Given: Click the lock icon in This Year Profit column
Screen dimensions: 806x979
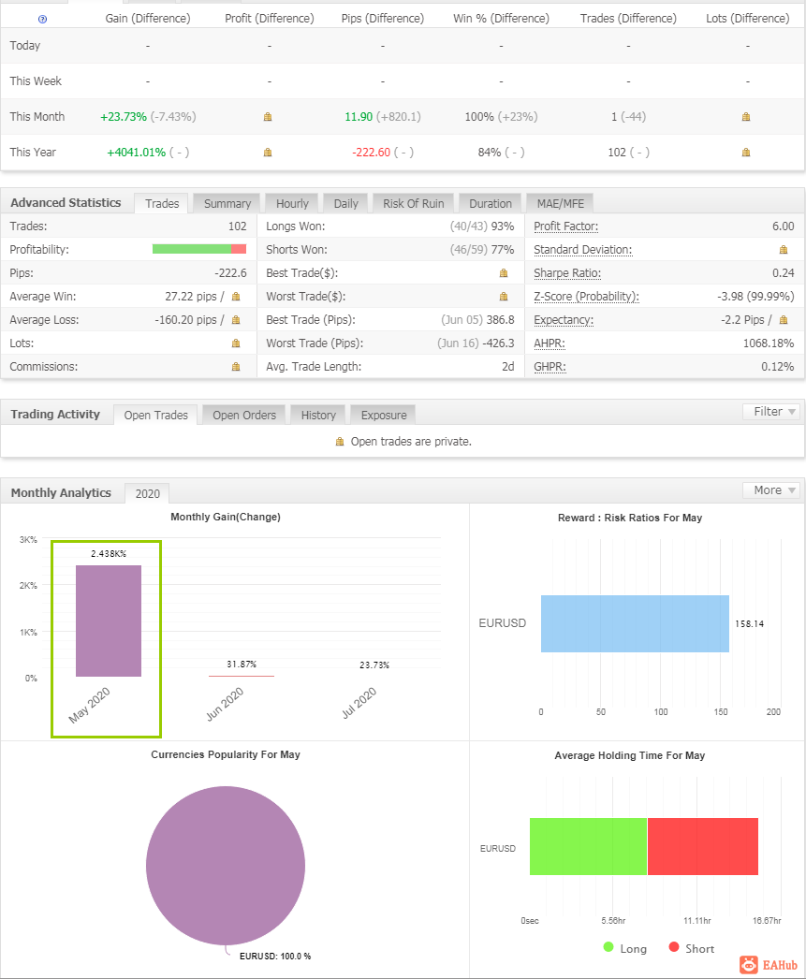Looking at the screenshot, I should click(268, 153).
